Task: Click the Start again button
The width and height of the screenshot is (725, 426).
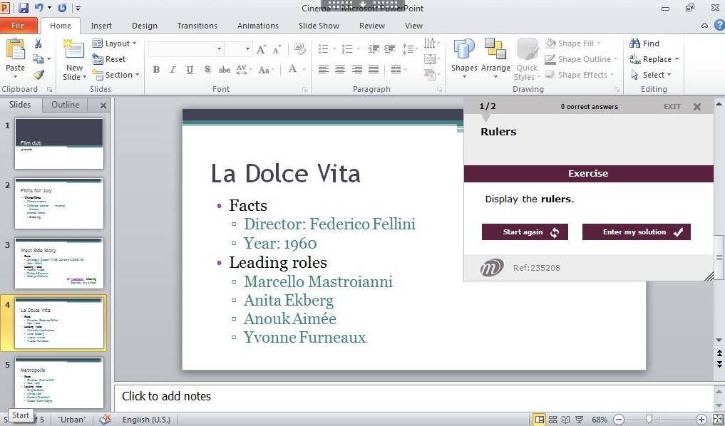Action: [525, 232]
